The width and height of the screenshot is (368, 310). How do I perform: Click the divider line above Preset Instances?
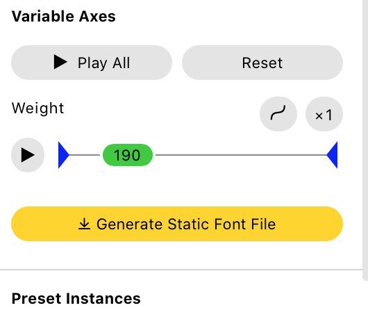[181, 270]
